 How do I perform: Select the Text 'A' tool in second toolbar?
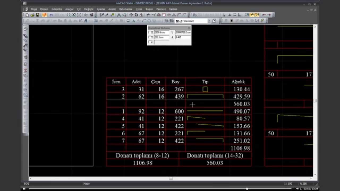click(134, 21)
